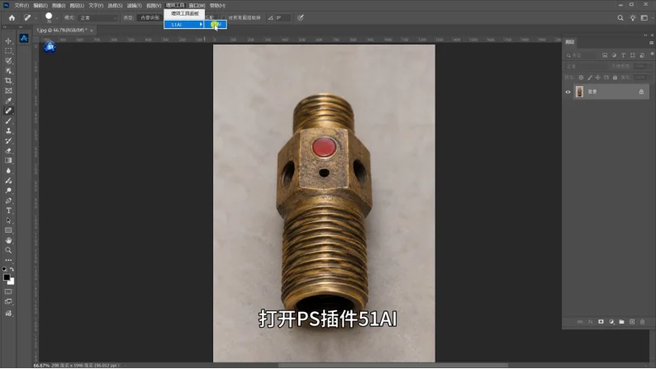656x369 pixels.
Task: Toggle layer filtering on/off switch
Action: click(652, 54)
